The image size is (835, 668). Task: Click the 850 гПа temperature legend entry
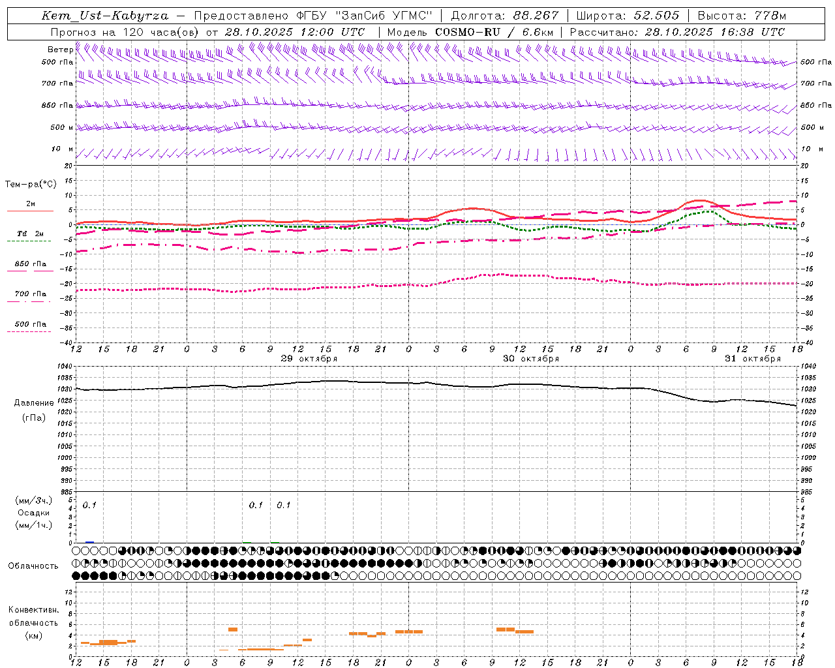point(31,264)
